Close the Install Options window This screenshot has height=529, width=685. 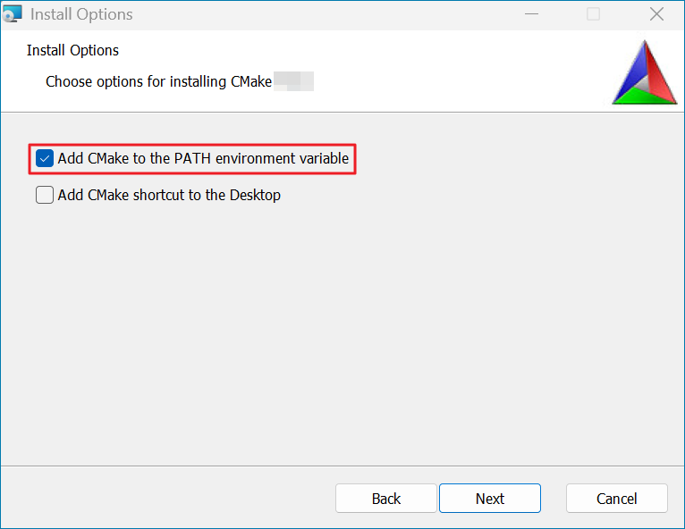pos(656,14)
